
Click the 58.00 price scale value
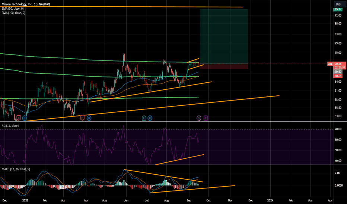(x=338, y=99)
